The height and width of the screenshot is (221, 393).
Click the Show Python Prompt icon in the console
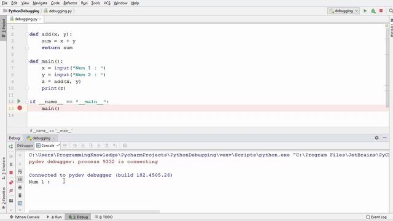click(20, 203)
